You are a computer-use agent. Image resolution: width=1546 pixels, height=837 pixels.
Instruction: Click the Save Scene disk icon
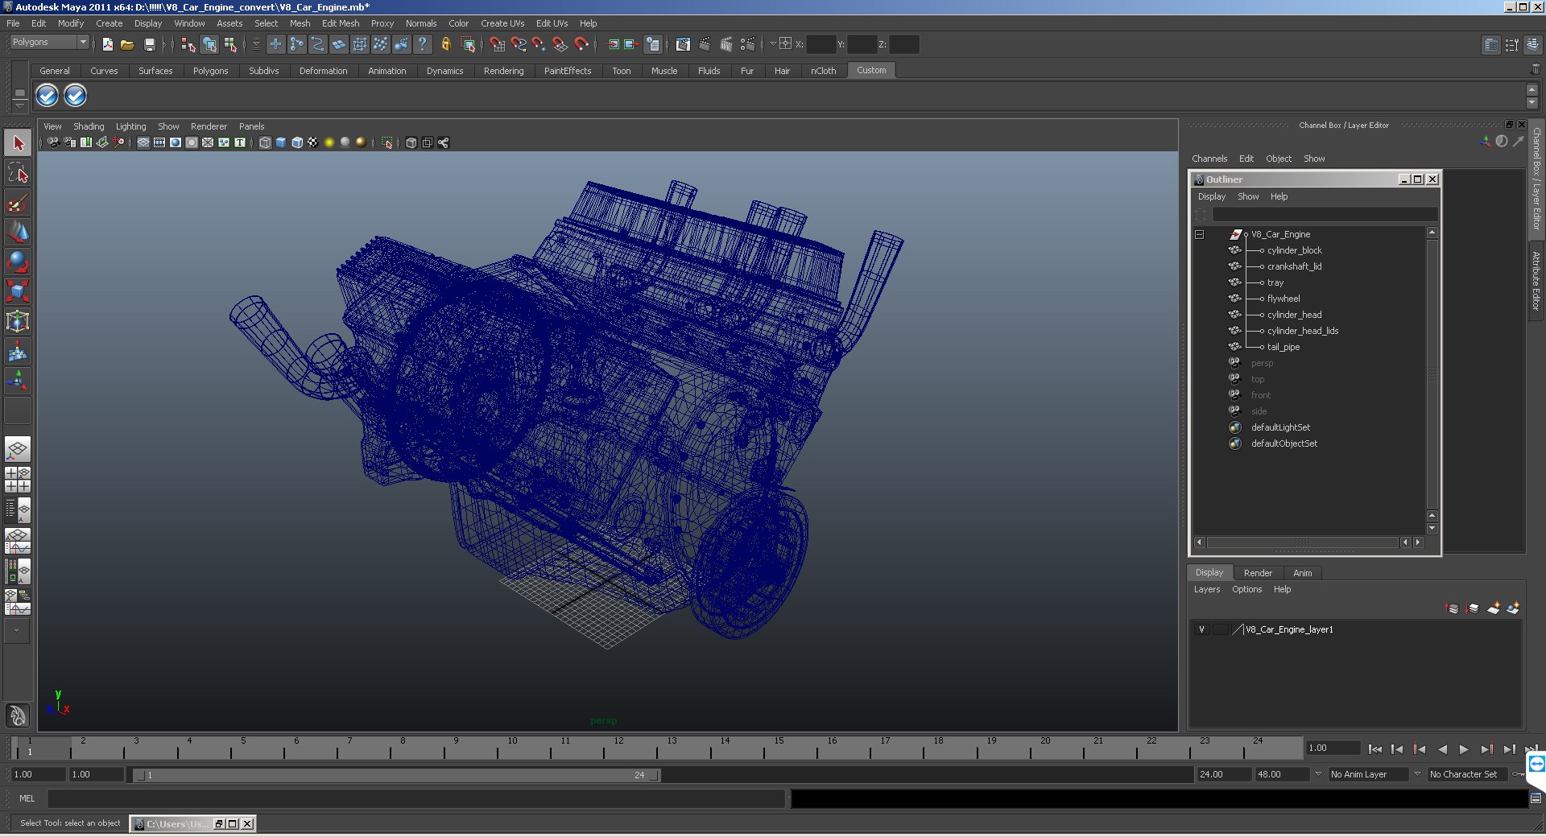tap(149, 44)
